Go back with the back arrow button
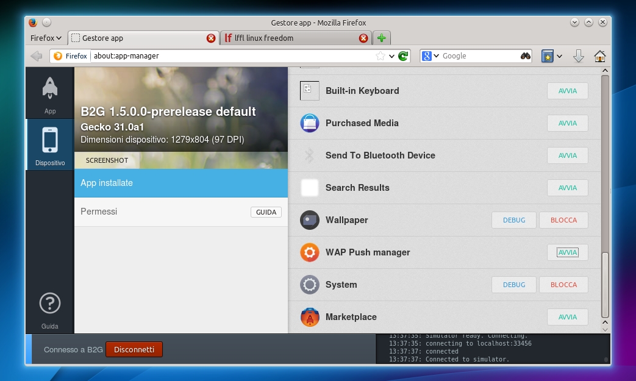This screenshot has height=381, width=636. pyautogui.click(x=37, y=56)
